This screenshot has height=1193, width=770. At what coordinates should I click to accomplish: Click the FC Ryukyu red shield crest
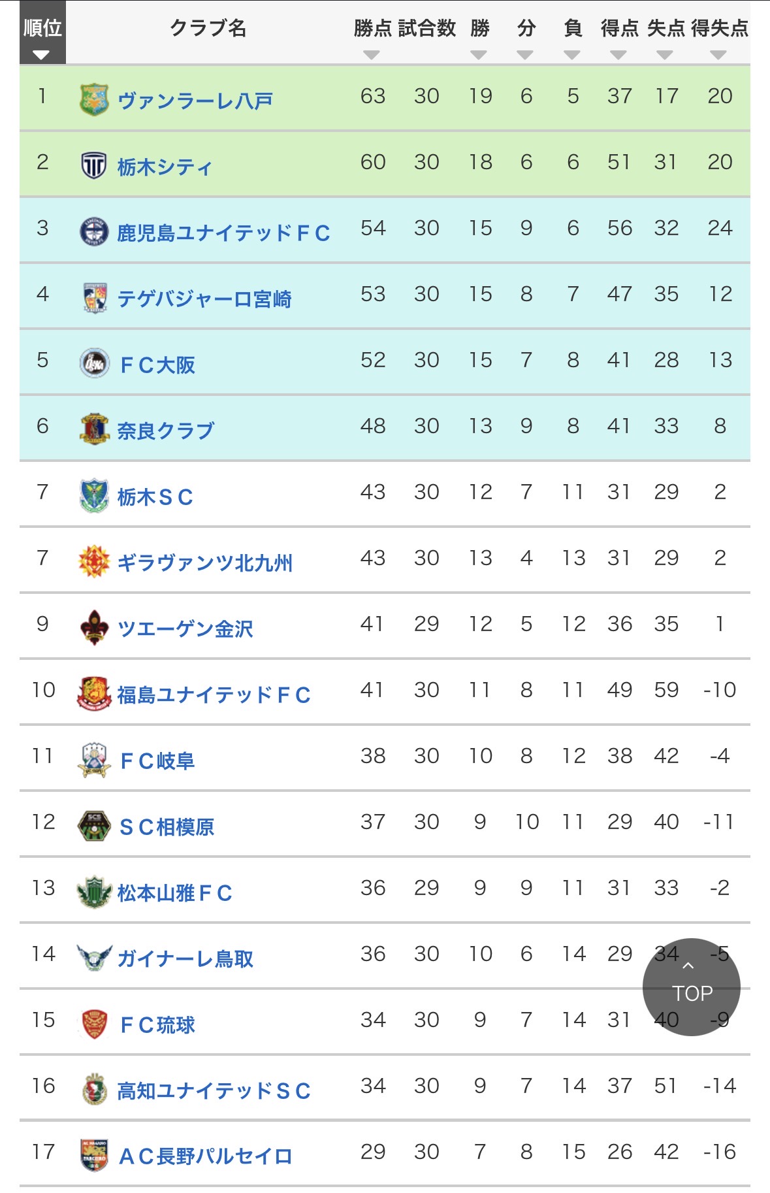94,1023
